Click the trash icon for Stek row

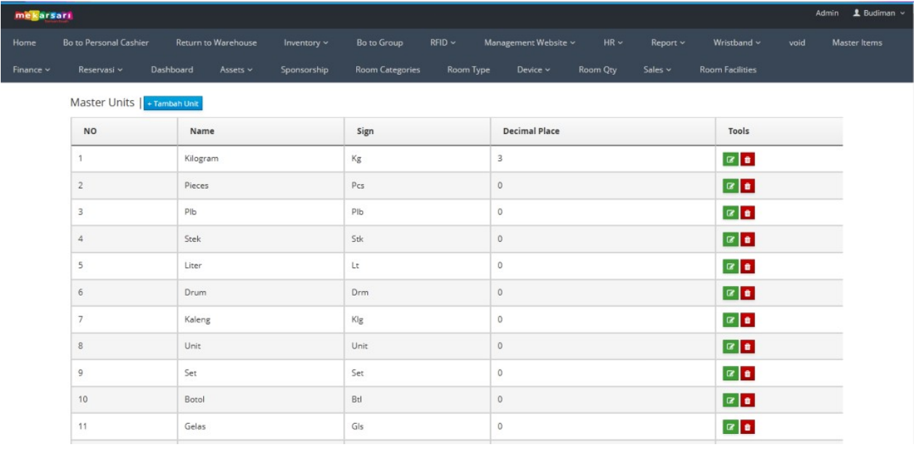pos(748,240)
